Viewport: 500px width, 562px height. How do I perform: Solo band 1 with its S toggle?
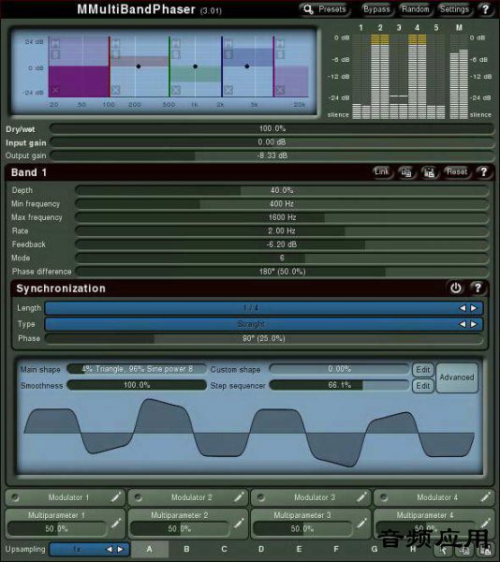[55, 54]
